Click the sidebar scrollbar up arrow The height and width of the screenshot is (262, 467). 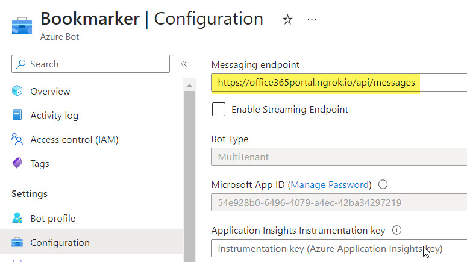tap(189, 86)
